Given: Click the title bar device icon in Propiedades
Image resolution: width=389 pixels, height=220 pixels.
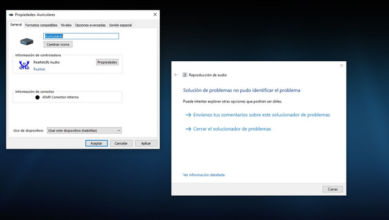Looking at the screenshot, I should click(11, 15).
